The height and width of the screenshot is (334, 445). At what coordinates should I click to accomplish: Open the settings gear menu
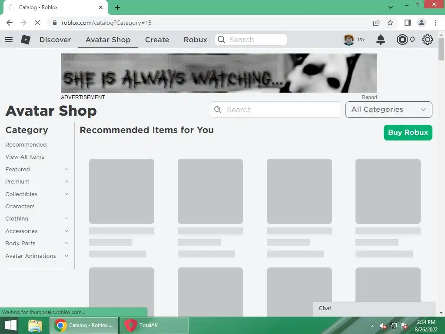click(428, 40)
